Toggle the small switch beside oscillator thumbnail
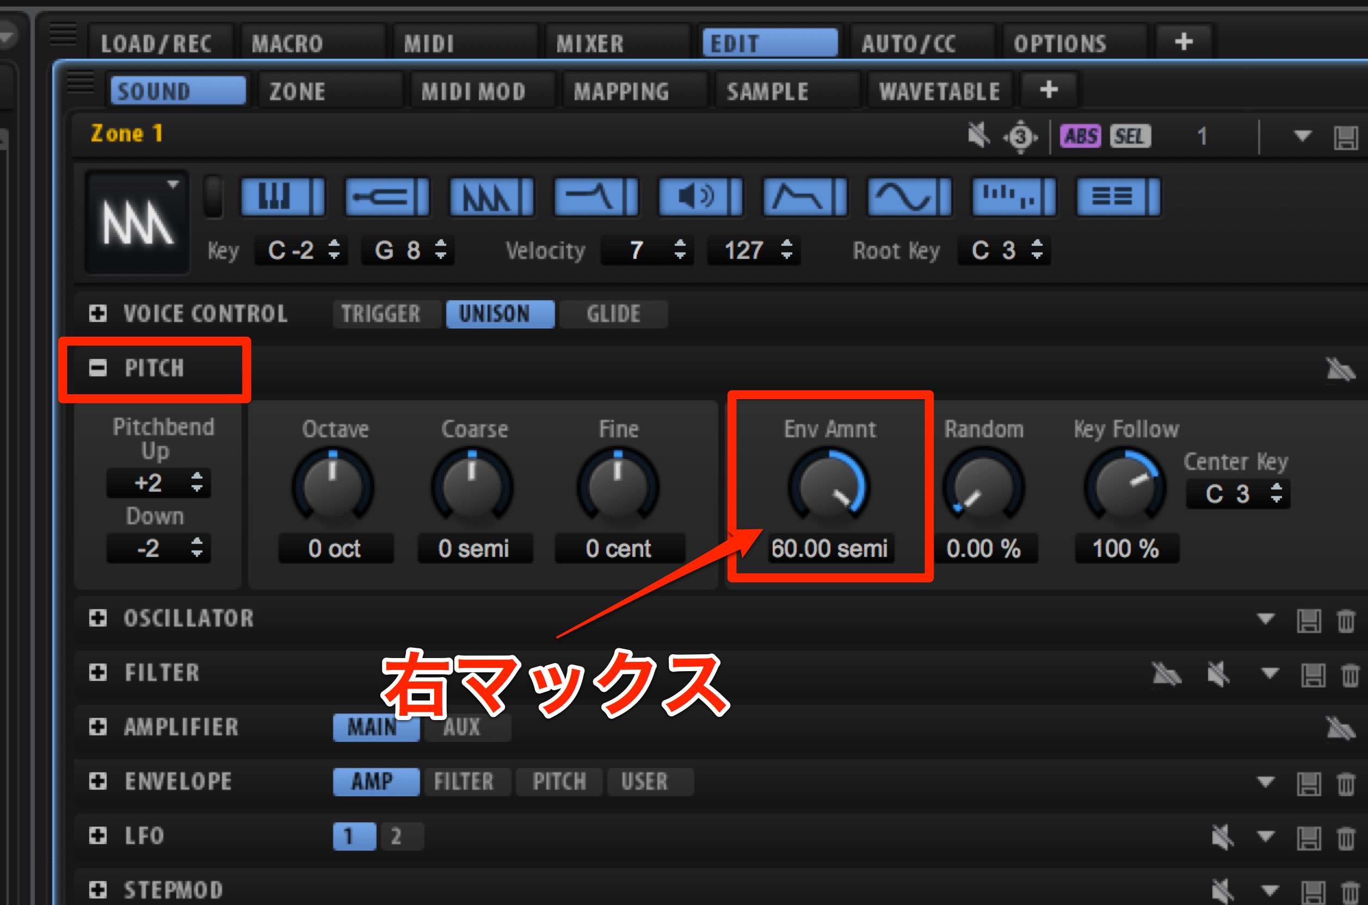The width and height of the screenshot is (1368, 905). (x=213, y=196)
